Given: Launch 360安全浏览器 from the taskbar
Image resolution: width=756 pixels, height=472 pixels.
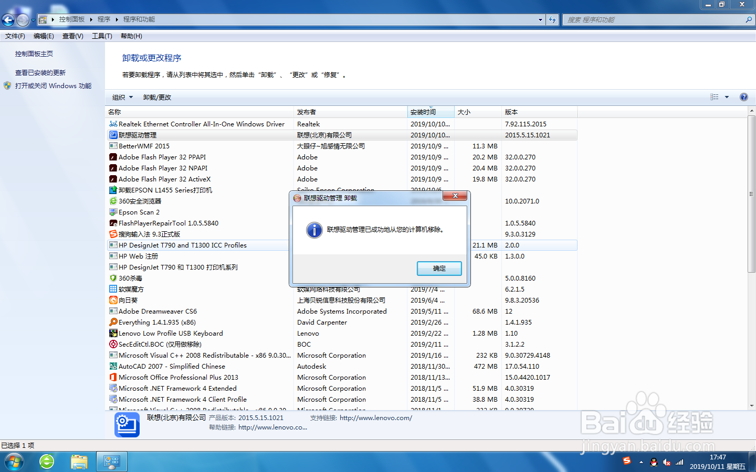Looking at the screenshot, I should point(47,461).
